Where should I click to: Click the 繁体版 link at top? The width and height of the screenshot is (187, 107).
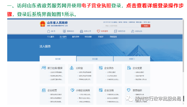point(125,22)
